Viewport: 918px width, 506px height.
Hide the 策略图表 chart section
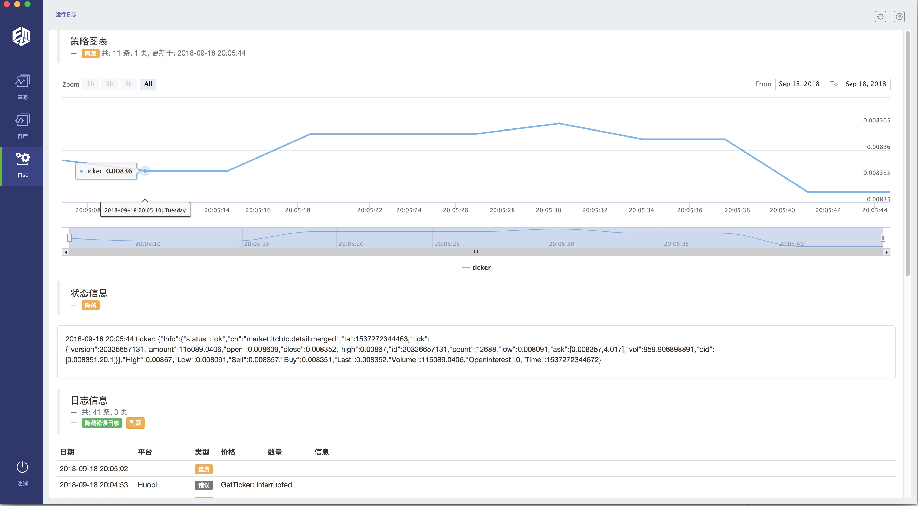(x=90, y=53)
